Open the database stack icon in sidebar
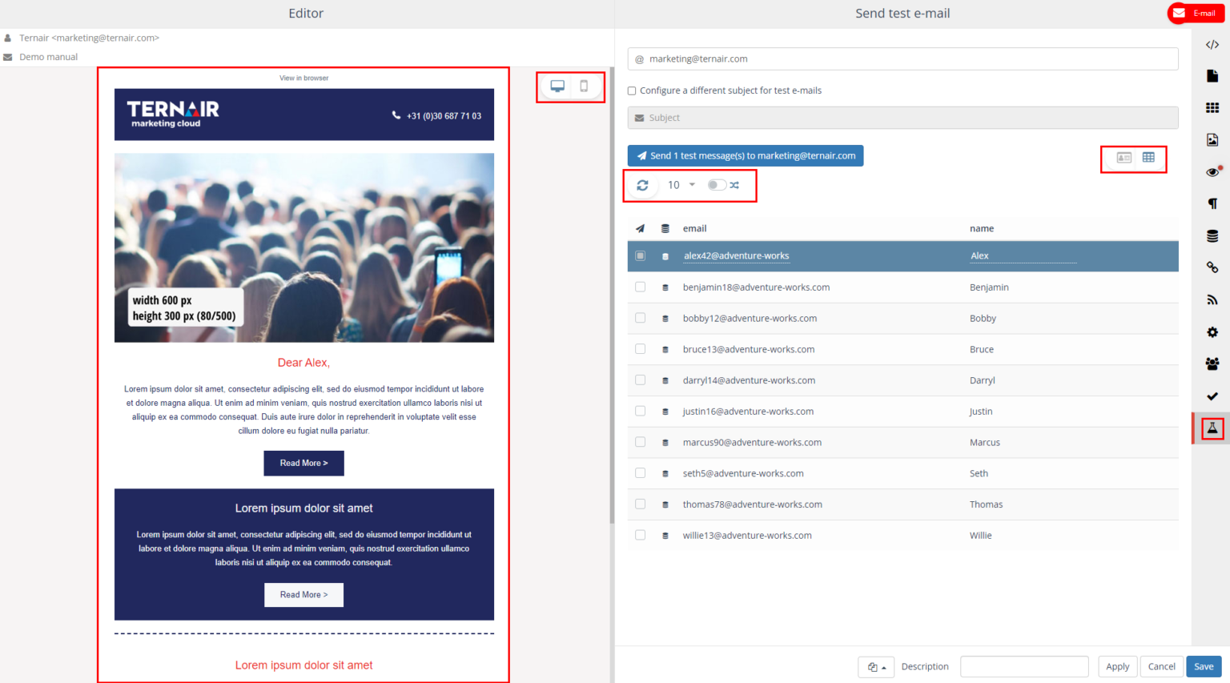Image resolution: width=1230 pixels, height=683 pixels. tap(1212, 236)
